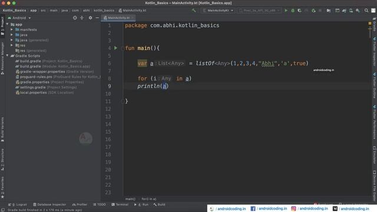Click the editor vertical scrollbar
The width and height of the screenshot is (377, 212).
point(370,34)
